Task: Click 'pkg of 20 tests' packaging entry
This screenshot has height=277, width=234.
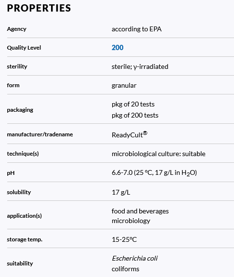Action: coord(133,104)
